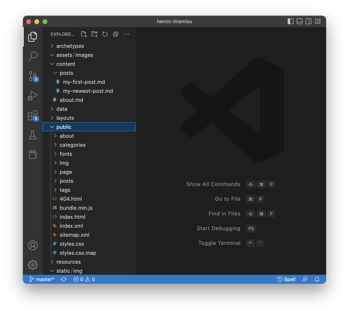349x314 pixels.
Task: Expand the layouts folder
Action: click(x=89, y=118)
